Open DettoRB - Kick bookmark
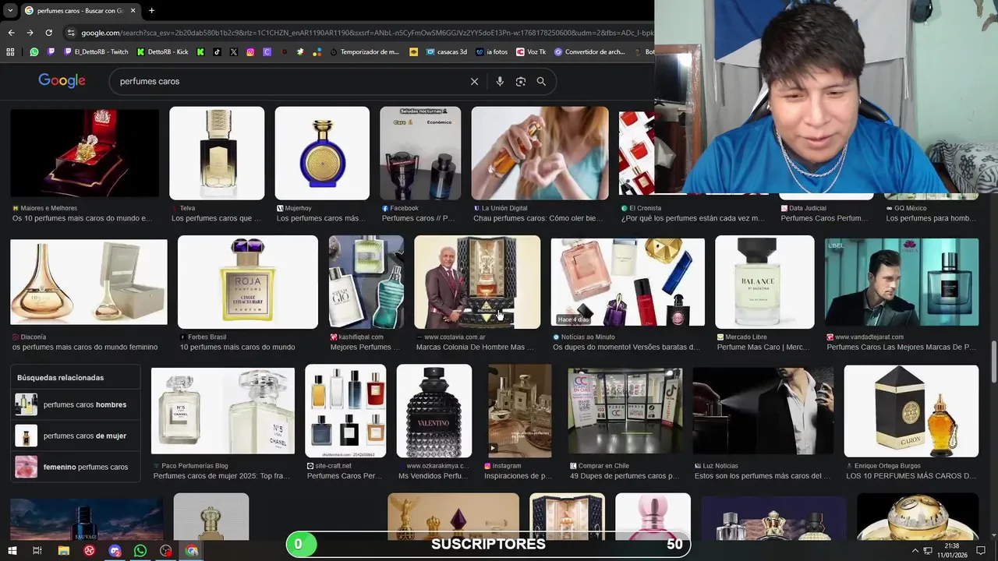Image resolution: width=998 pixels, height=561 pixels. tap(162, 52)
